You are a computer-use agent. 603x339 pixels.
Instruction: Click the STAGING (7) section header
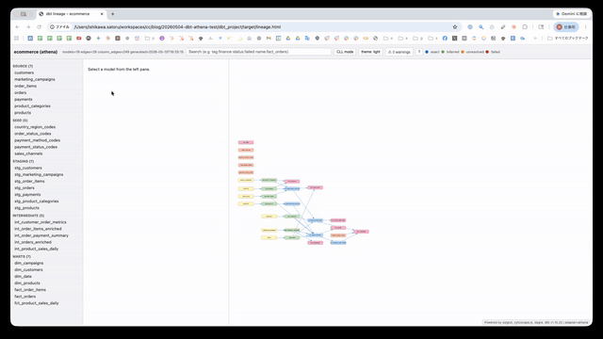point(24,161)
